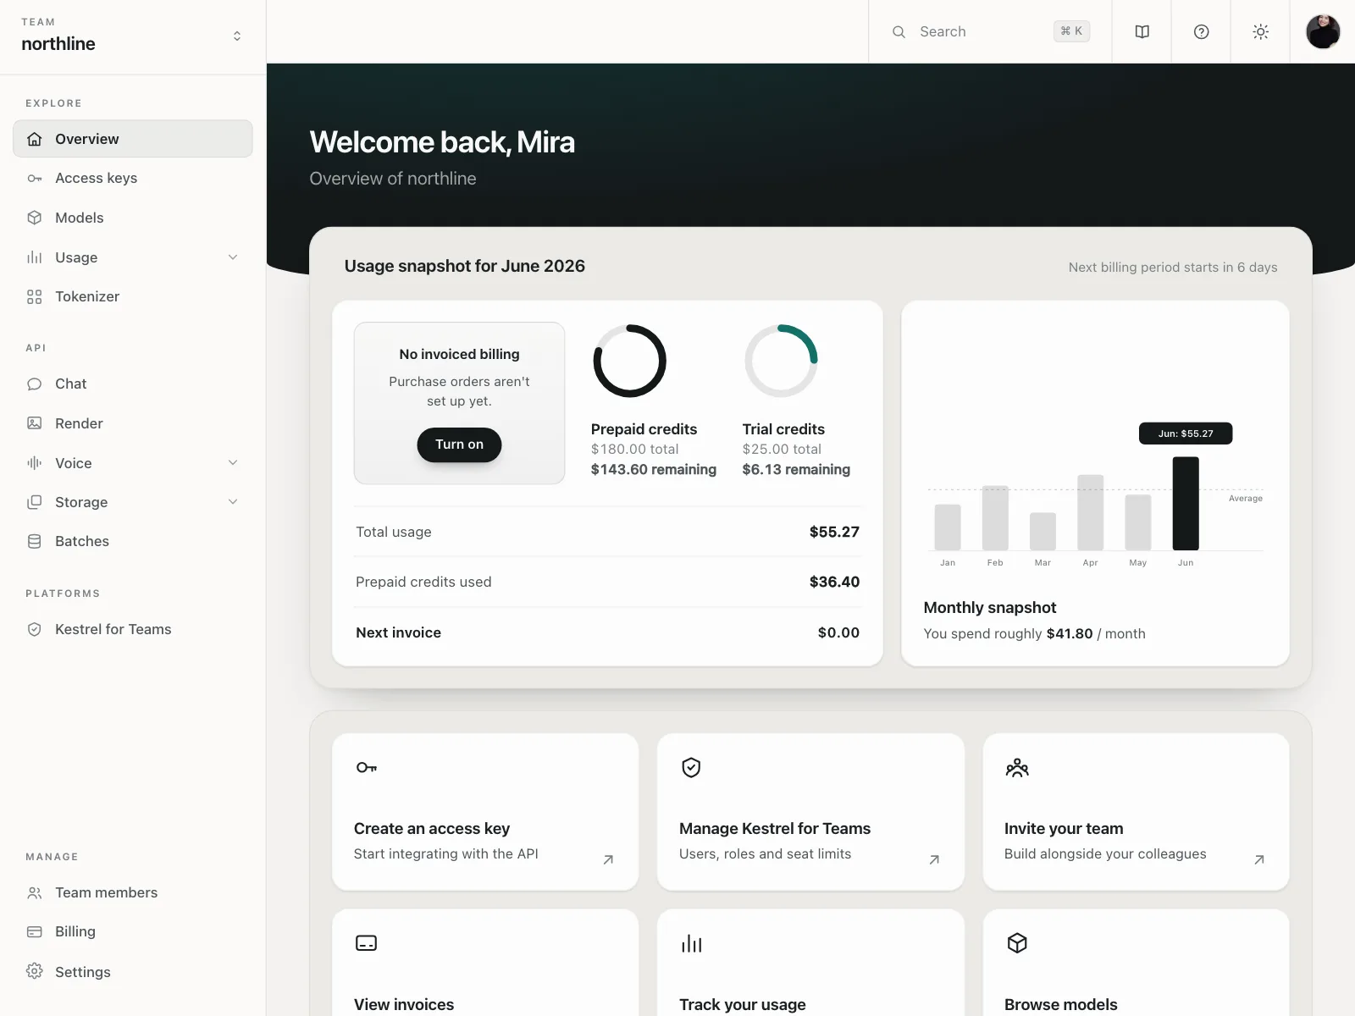Click the Chat bubble icon
The height and width of the screenshot is (1016, 1355).
pyautogui.click(x=35, y=384)
